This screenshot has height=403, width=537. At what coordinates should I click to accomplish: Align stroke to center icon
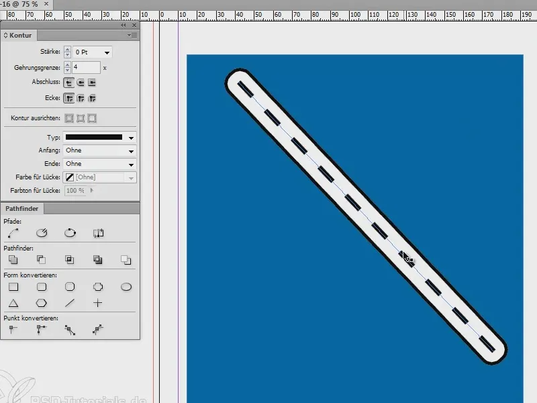[x=69, y=118]
